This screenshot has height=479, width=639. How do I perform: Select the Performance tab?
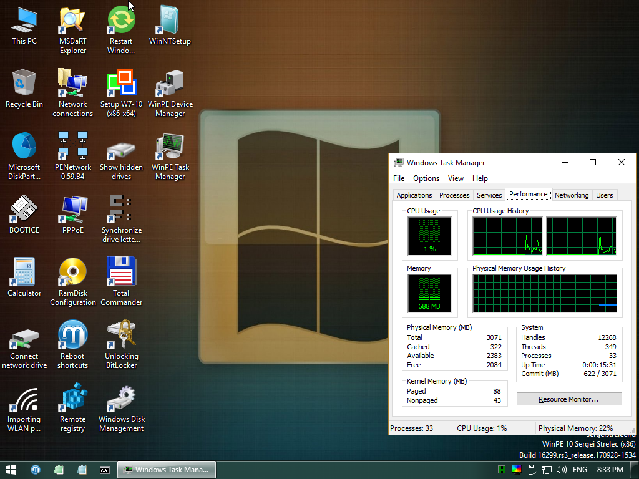[x=528, y=195]
